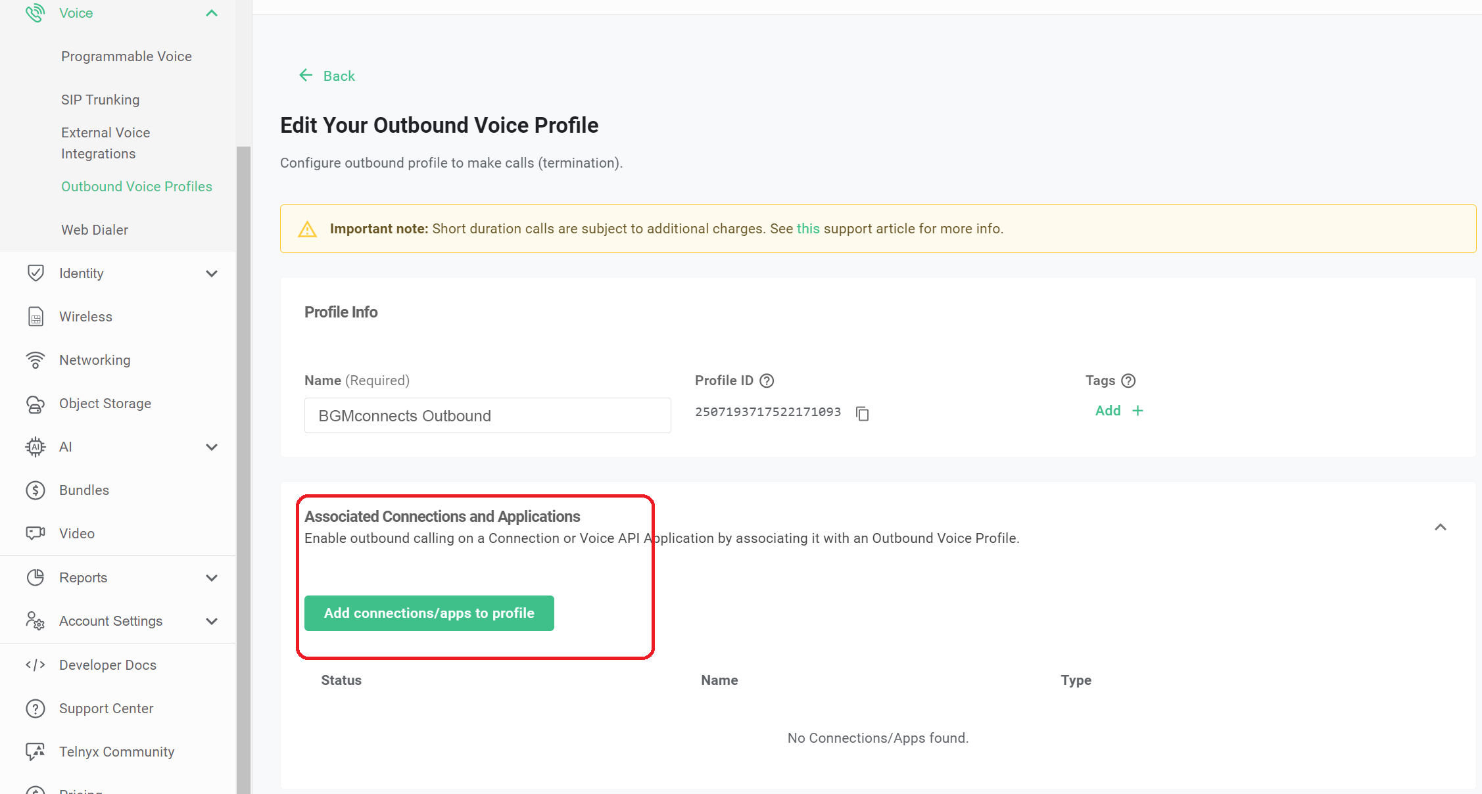Click the Wireless SIM card icon
This screenshot has height=794, width=1482.
(x=36, y=317)
